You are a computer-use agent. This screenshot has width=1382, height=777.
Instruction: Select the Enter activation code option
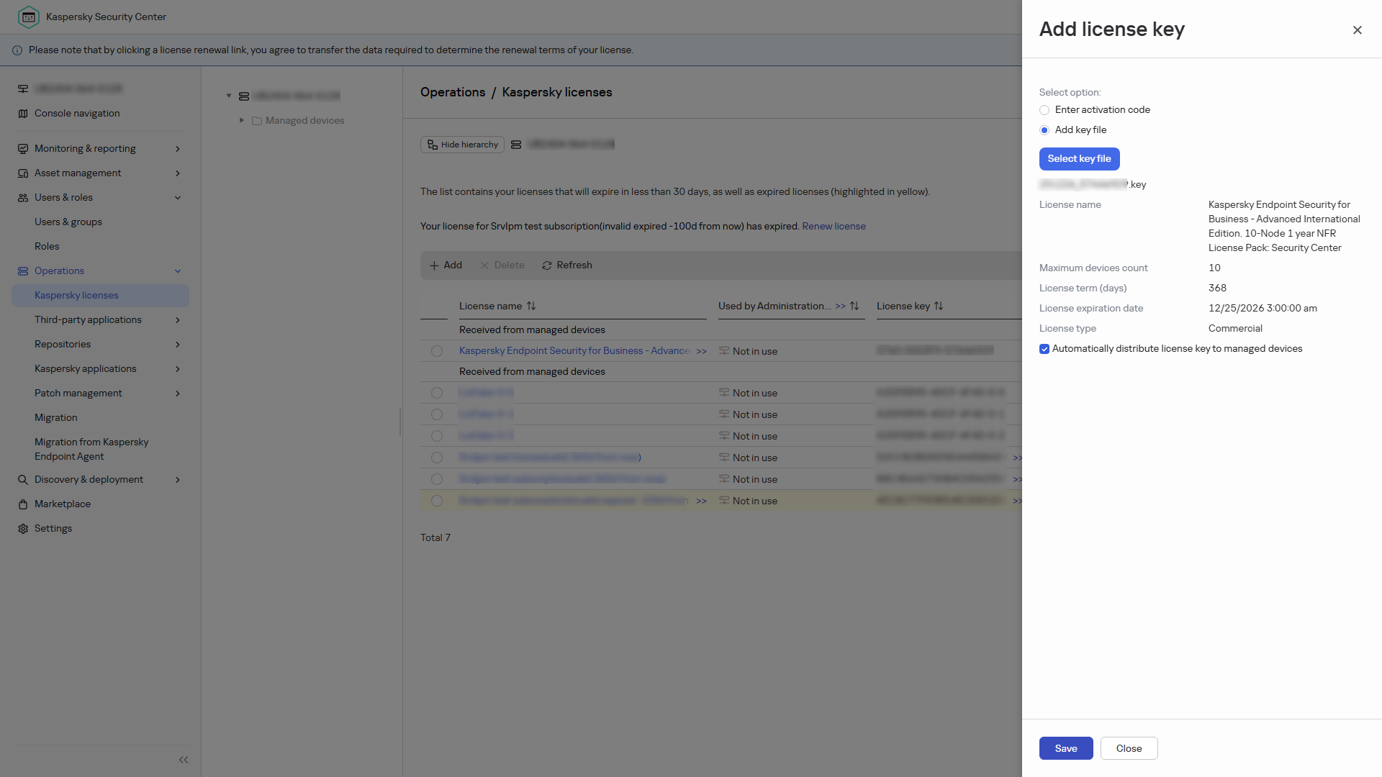(1044, 110)
